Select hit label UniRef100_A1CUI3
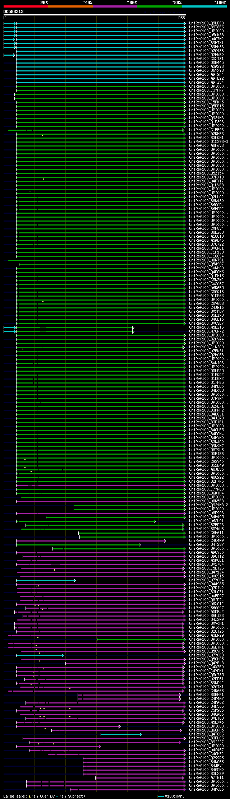This screenshot has width=230, height=799. pos(206,237)
